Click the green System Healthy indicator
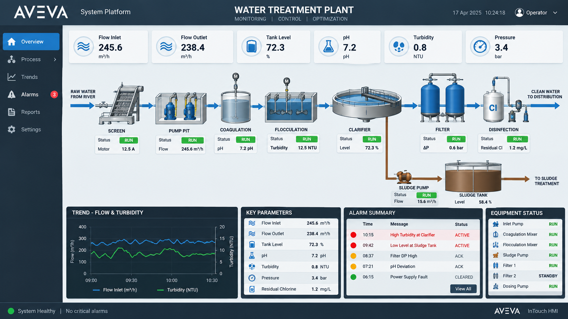Screen dimensions: 568x319 click(x=11, y=311)
